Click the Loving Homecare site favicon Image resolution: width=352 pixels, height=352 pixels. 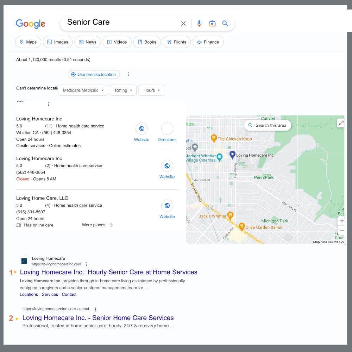coord(24,261)
